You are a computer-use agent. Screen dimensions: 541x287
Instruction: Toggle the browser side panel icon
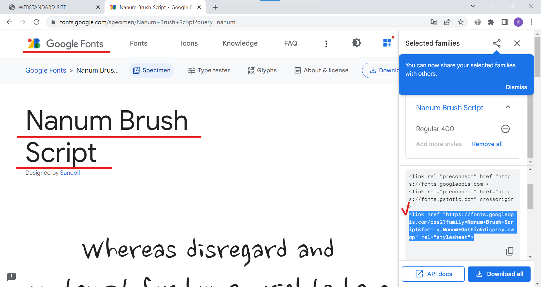[505, 22]
